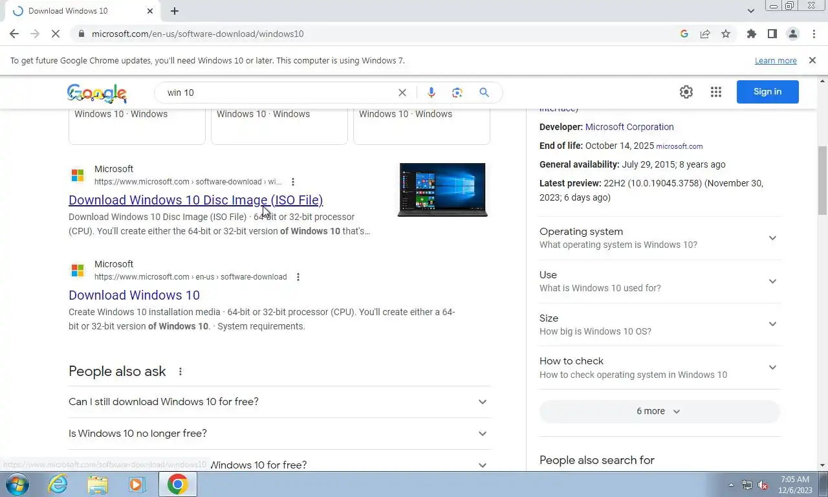This screenshot has height=497, width=828.
Task: Click the page vertical scrollbar thumb
Action: 822,180
